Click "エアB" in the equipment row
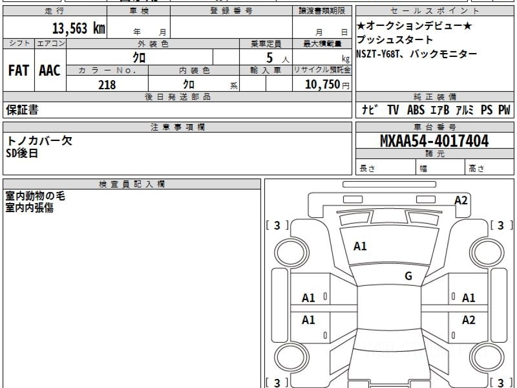517x388 pixels. coord(440,110)
